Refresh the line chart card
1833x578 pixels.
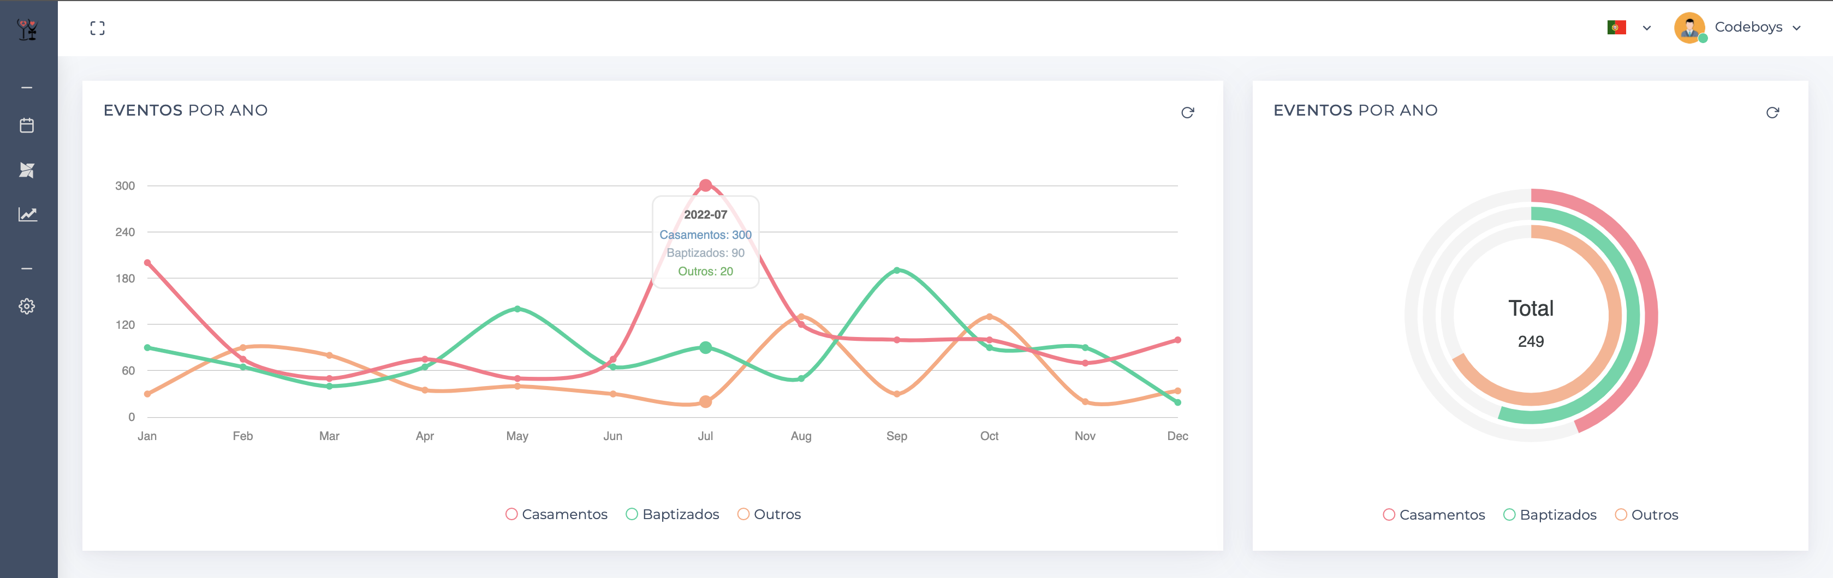click(1187, 112)
